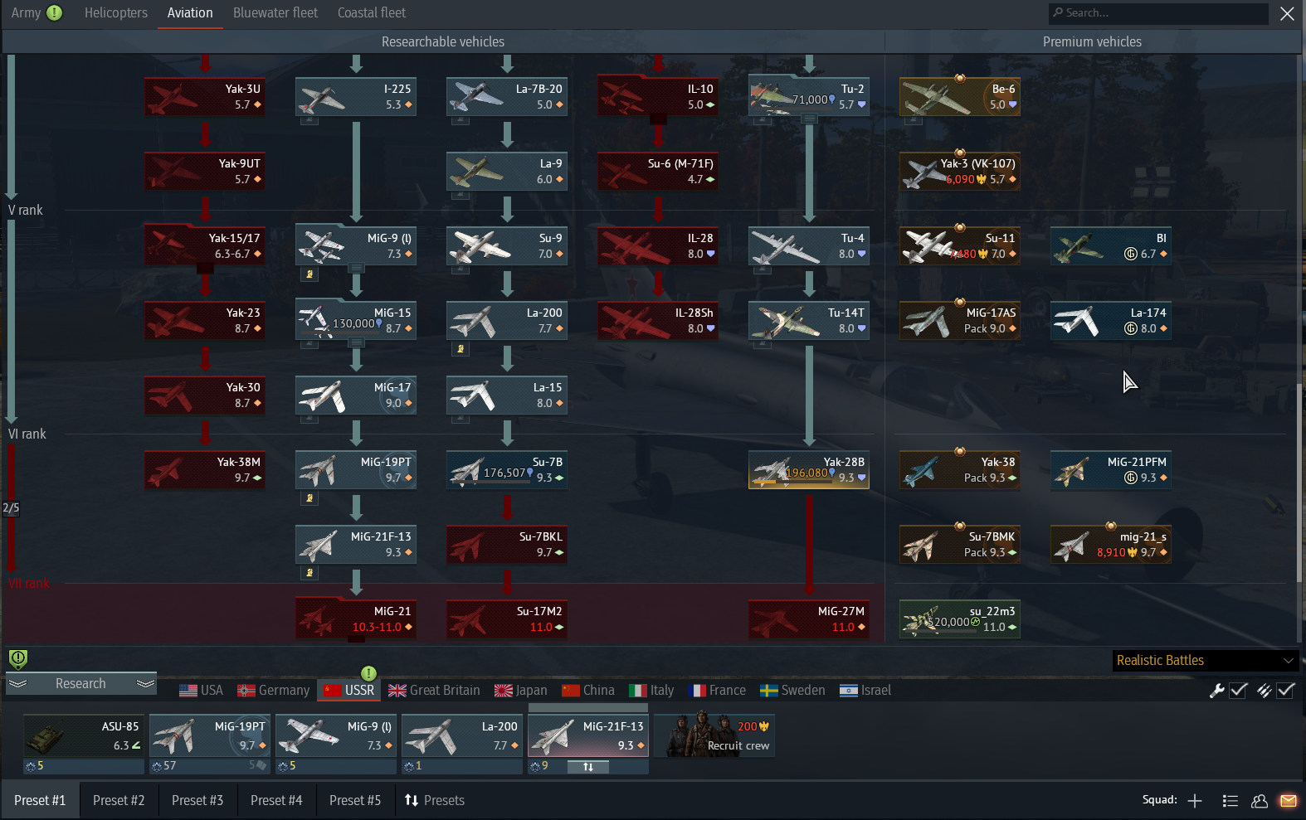
Task: Select the Yak-28B bomber card
Action: (809, 470)
